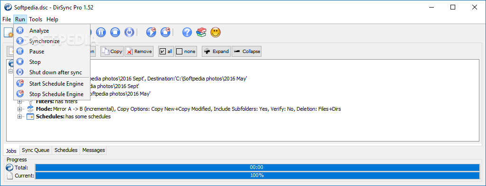Click the row ending 'oftpedia photos\2016 May'
The width and height of the screenshot is (486, 186).
coord(120,93)
